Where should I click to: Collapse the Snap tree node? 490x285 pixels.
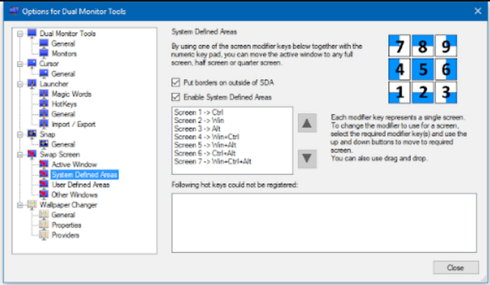click(20, 134)
